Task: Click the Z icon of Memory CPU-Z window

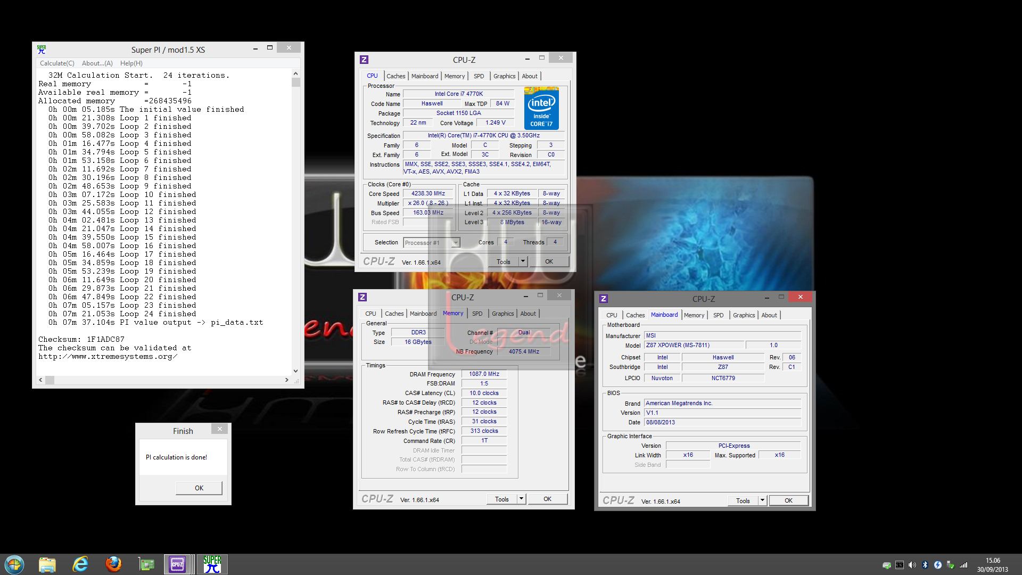Action: coord(362,297)
